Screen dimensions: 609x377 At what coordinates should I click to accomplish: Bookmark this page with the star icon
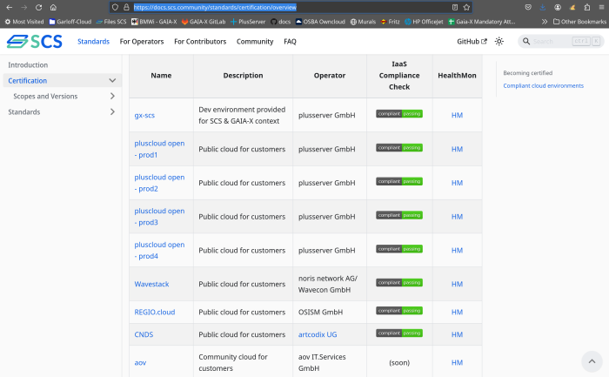click(466, 7)
